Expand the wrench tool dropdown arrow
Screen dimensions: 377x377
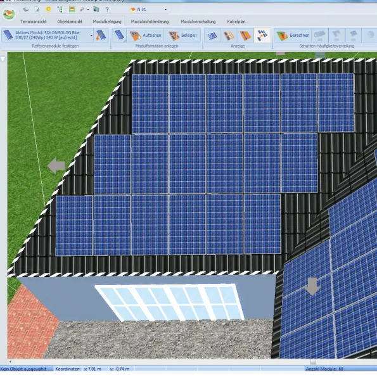[88, 10]
